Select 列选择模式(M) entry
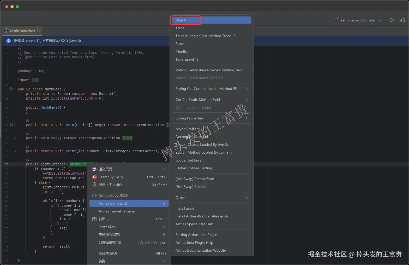Viewport: 409px width, 265px height. 129,243
